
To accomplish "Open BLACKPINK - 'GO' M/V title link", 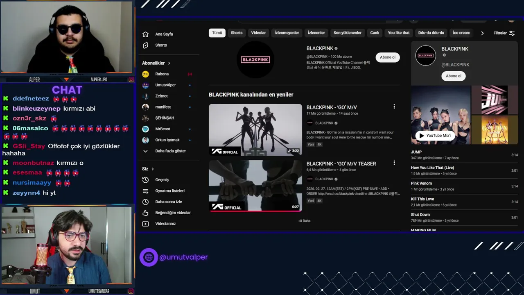I will pos(332,107).
